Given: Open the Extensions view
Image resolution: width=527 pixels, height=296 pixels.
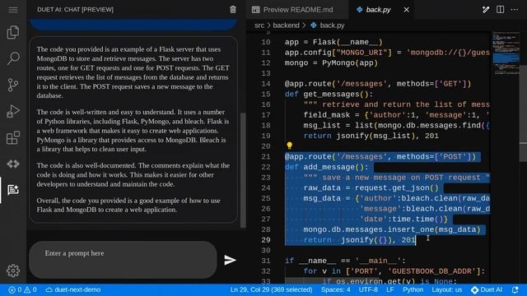Looking at the screenshot, I should pos(13,137).
